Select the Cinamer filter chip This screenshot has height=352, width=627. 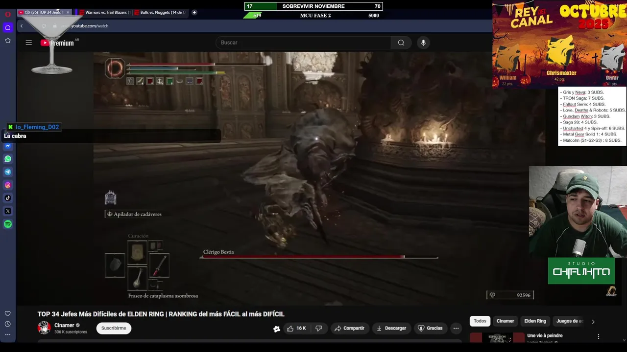coord(505,321)
